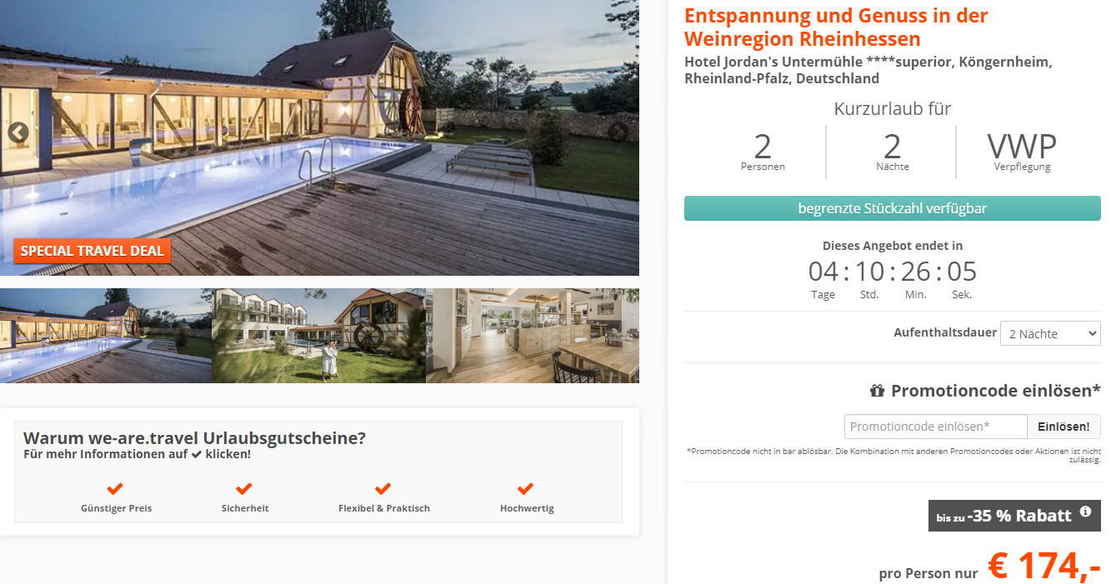Click the next image arrow on the carousel

(618, 132)
